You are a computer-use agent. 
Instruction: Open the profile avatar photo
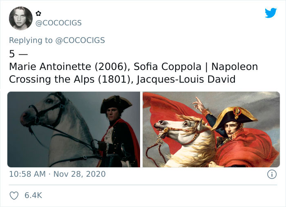tap(20, 18)
